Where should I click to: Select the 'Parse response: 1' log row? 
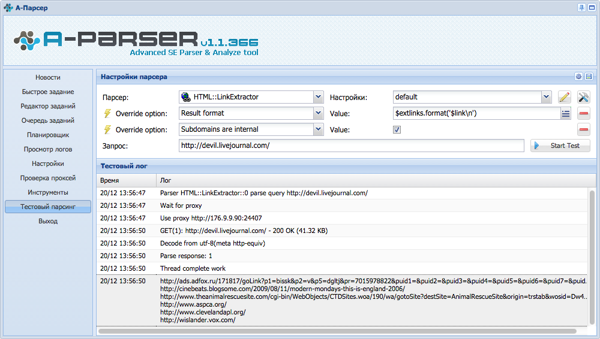pos(342,256)
